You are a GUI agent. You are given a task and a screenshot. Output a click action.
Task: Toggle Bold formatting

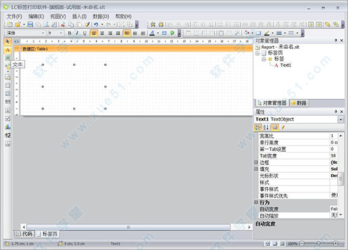[x=70, y=33]
